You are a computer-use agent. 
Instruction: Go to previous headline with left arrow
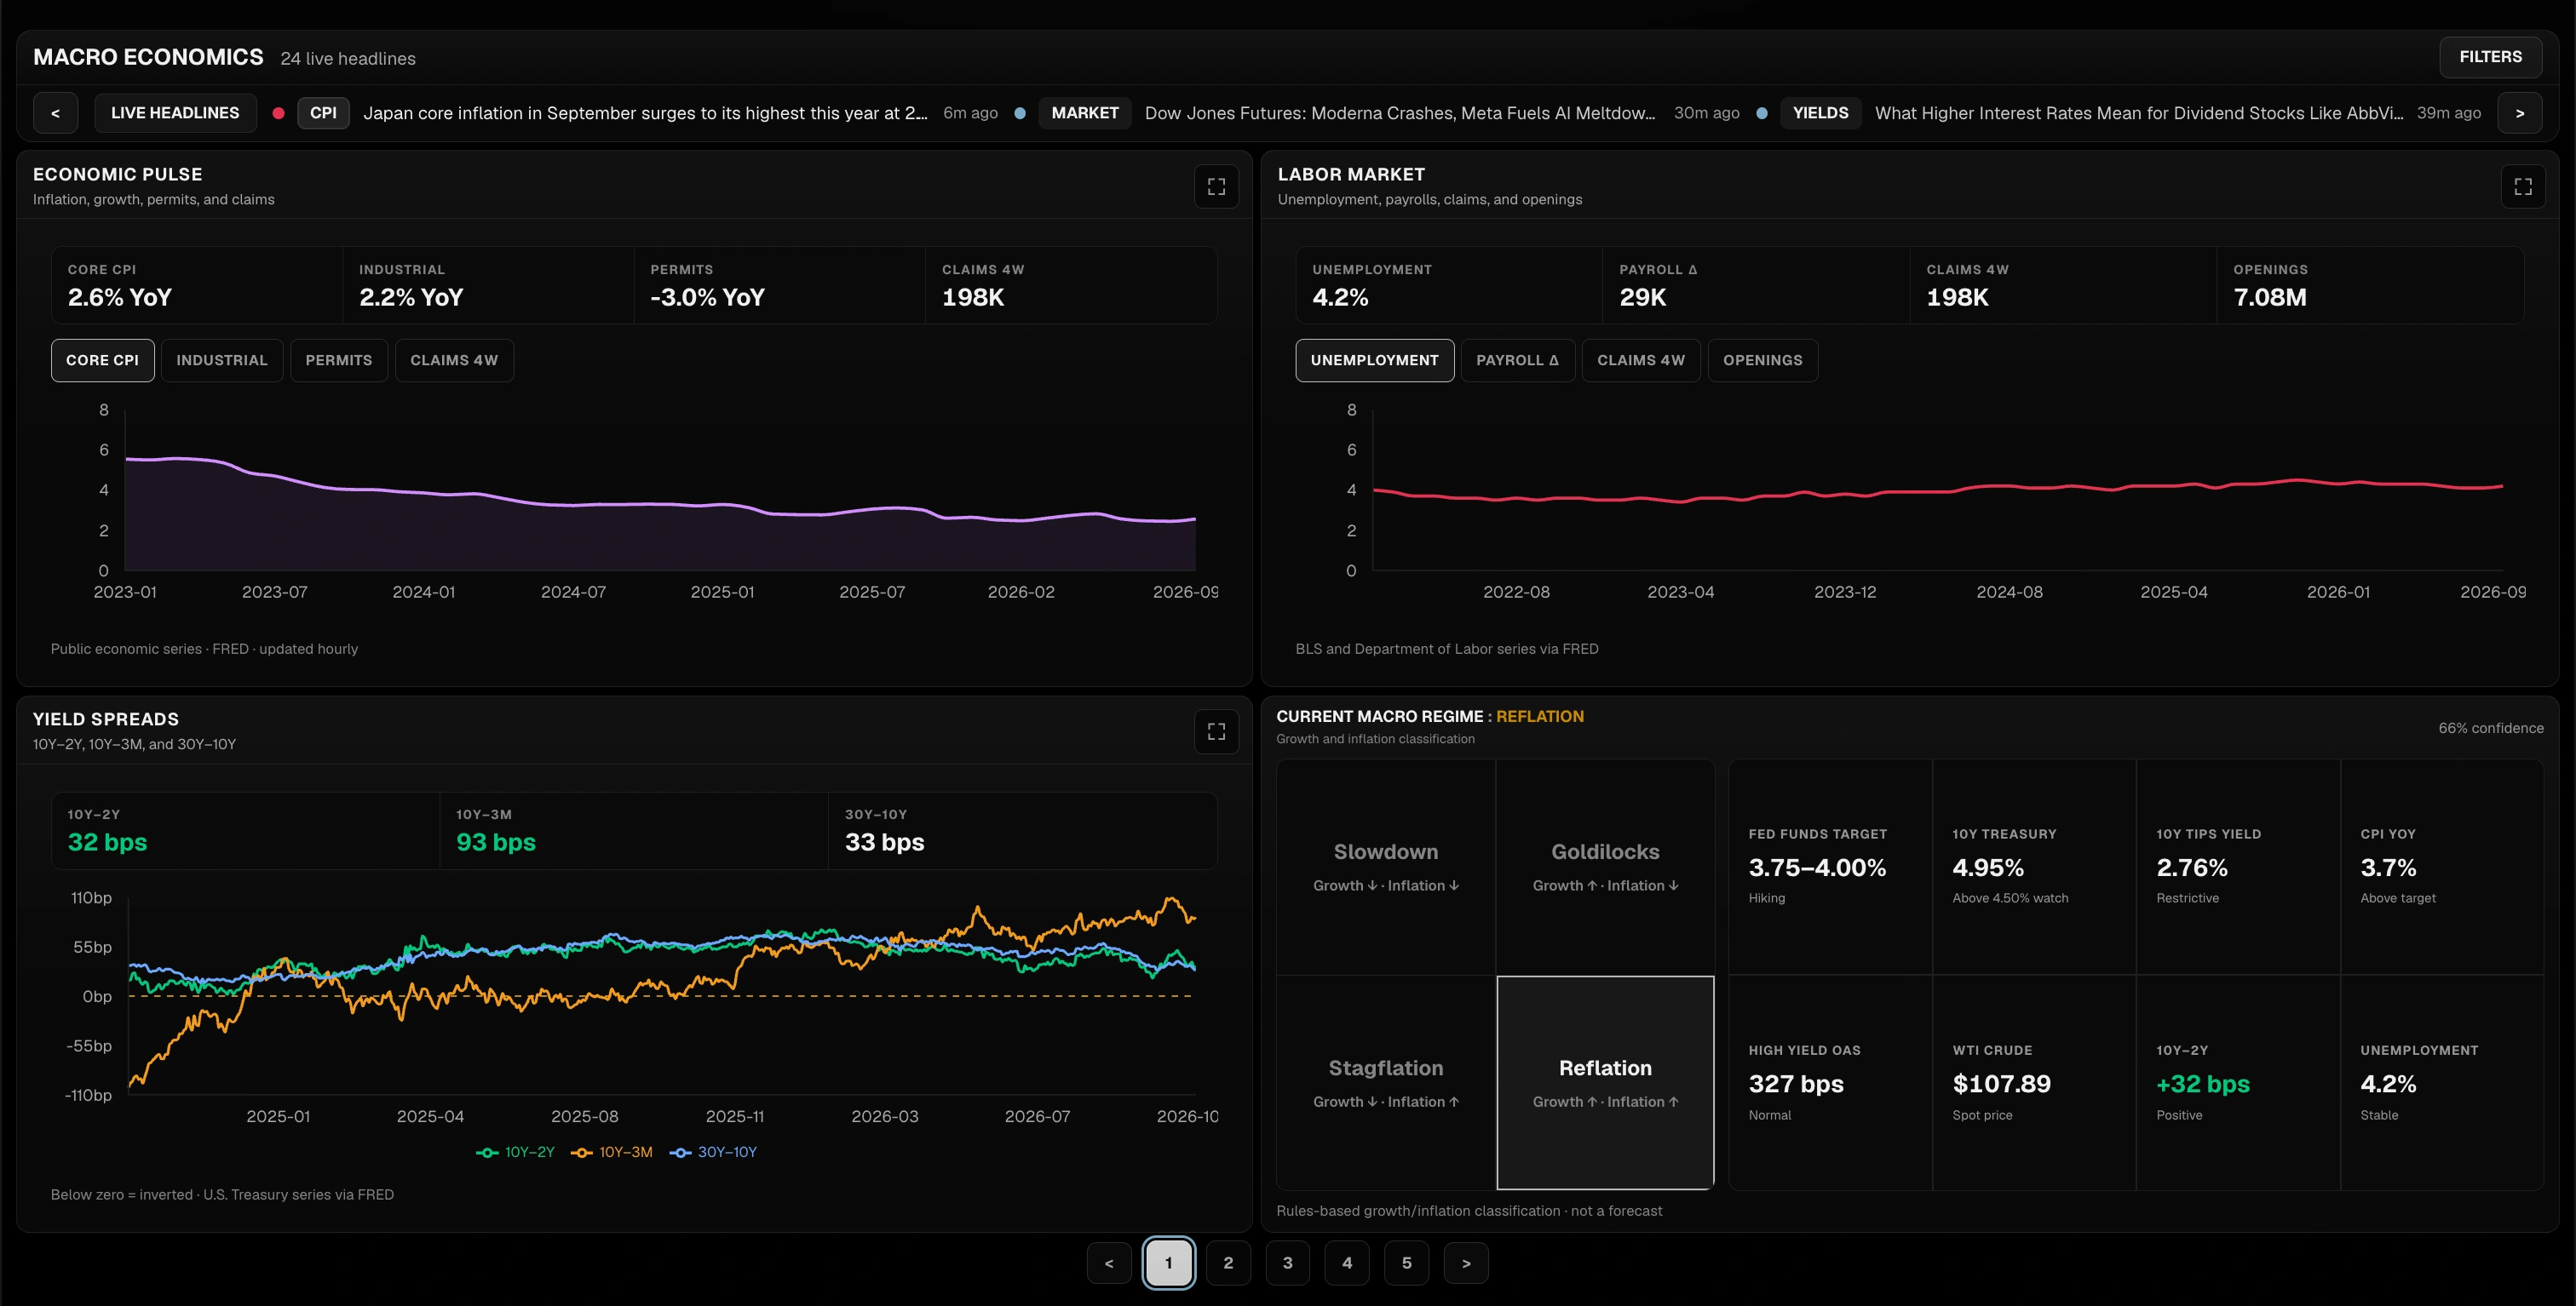55,113
